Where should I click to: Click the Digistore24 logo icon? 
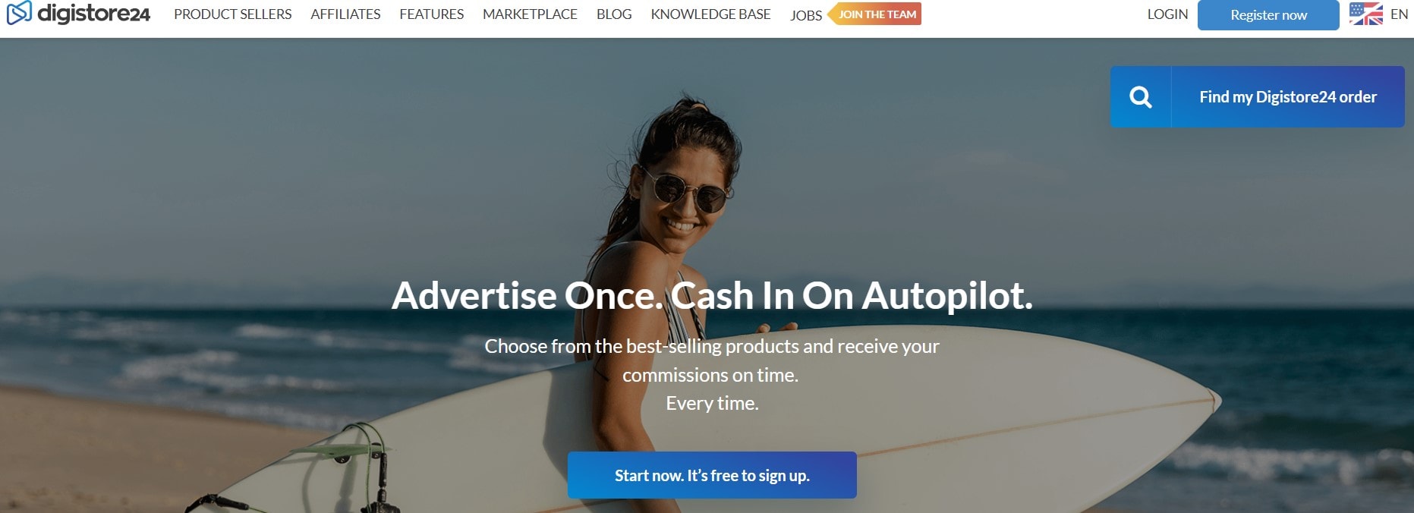(19, 13)
